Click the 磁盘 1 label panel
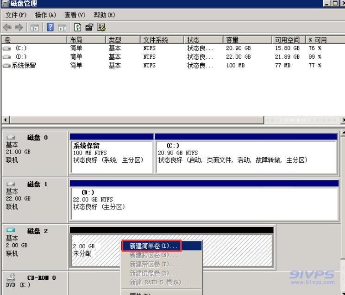 35,200
